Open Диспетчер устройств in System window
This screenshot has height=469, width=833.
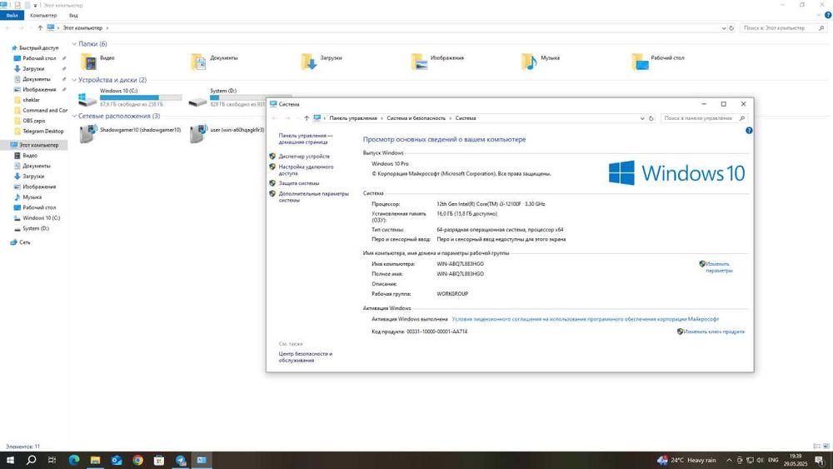coord(304,157)
